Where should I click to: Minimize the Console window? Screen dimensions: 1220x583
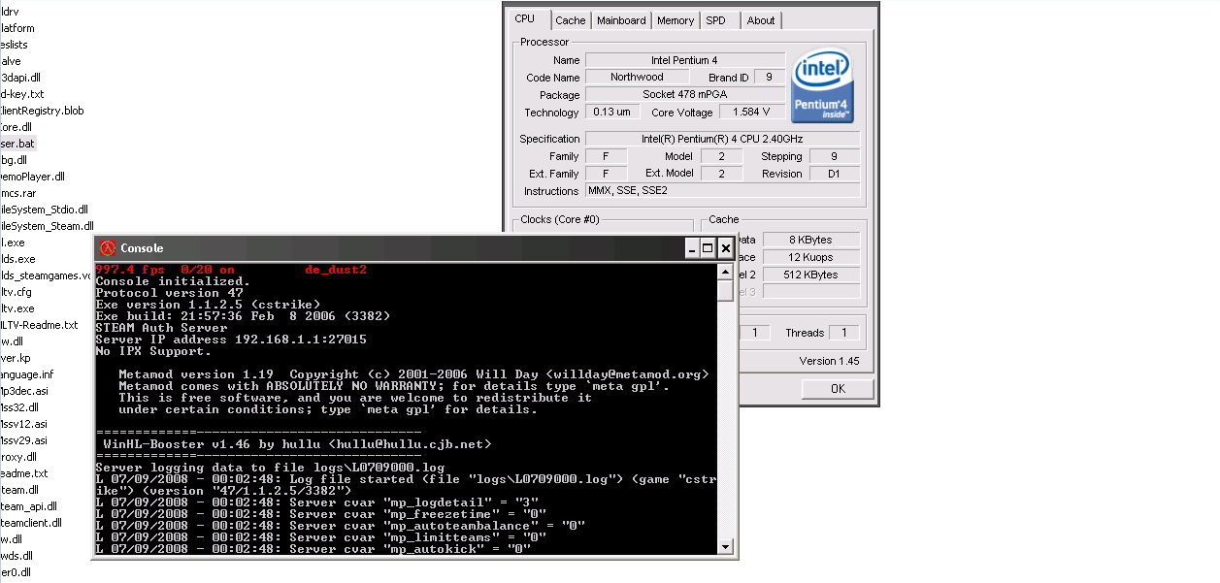coord(691,248)
